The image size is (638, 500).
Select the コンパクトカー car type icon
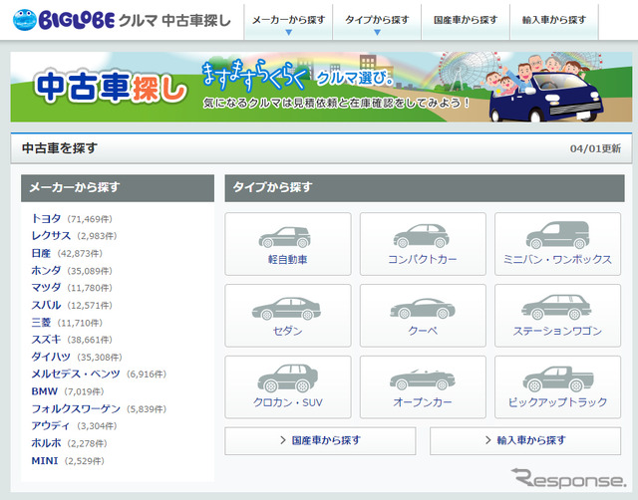(421, 236)
